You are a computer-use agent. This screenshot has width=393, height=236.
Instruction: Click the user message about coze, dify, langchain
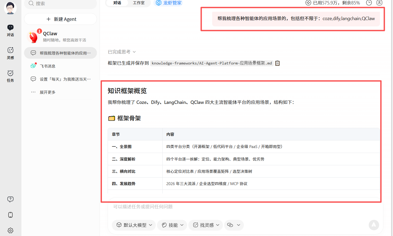point(296,19)
